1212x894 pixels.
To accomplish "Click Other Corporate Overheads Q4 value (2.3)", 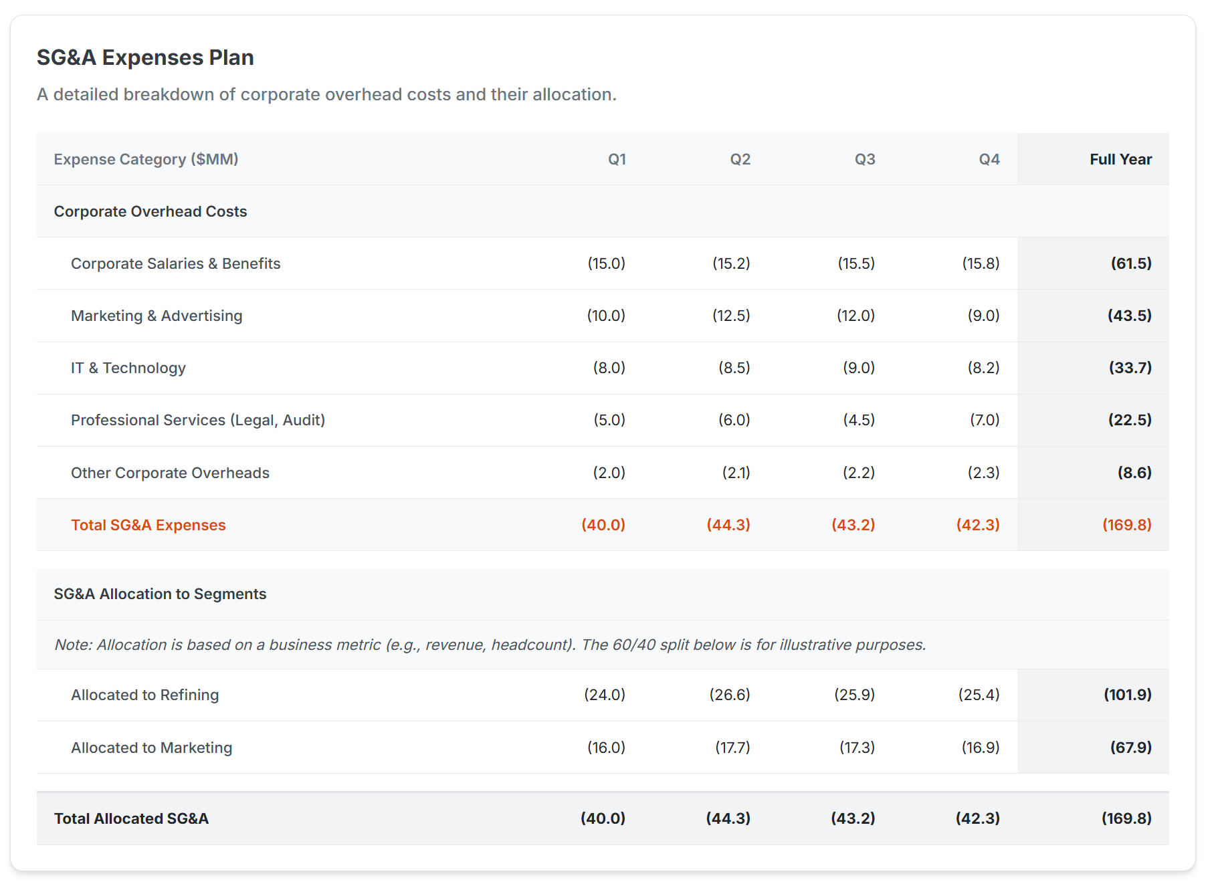I will (983, 473).
